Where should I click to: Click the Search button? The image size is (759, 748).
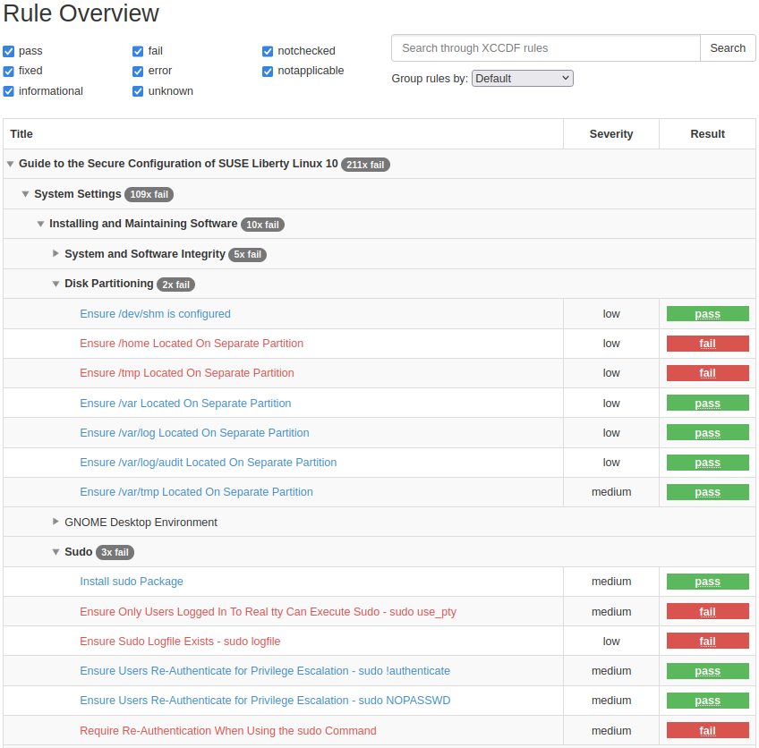coord(728,48)
